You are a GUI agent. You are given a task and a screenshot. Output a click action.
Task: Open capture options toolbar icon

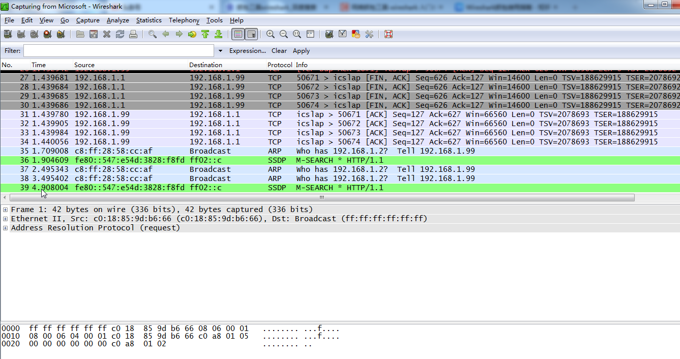[21, 34]
